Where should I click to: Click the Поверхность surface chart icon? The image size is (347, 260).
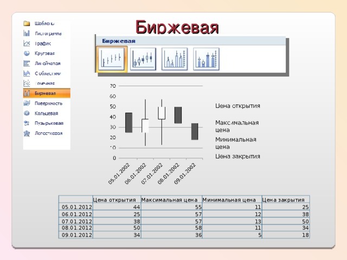point(27,103)
